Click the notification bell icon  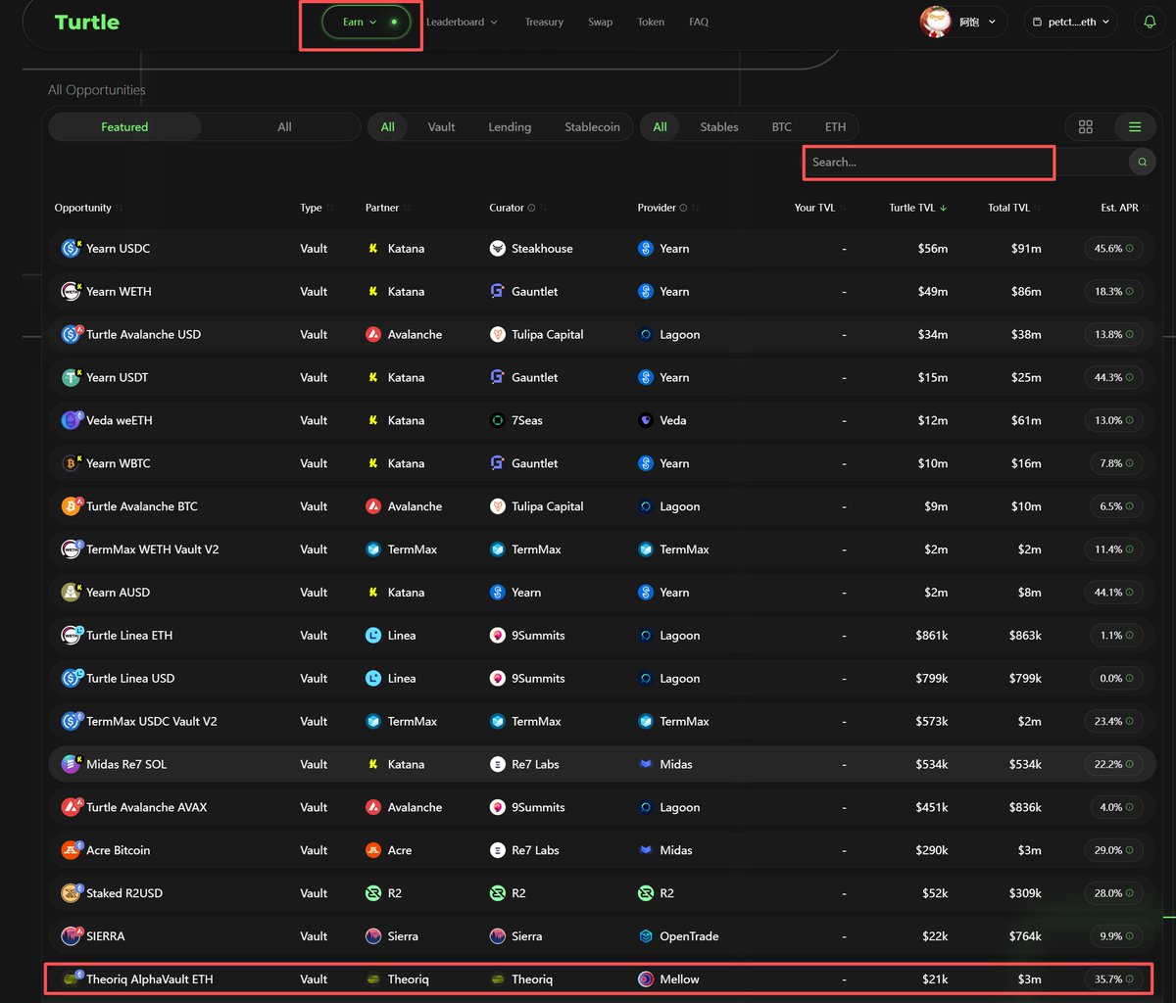click(1150, 22)
